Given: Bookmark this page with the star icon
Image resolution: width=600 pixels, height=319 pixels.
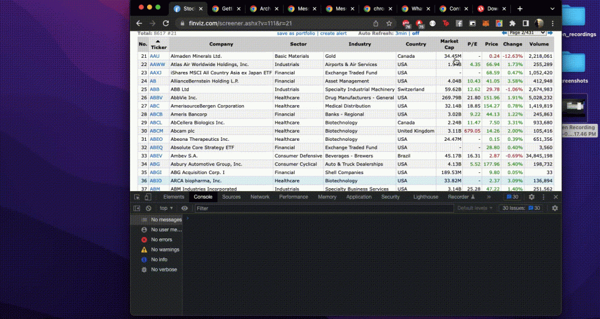Looking at the screenshot, I should pos(389,23).
